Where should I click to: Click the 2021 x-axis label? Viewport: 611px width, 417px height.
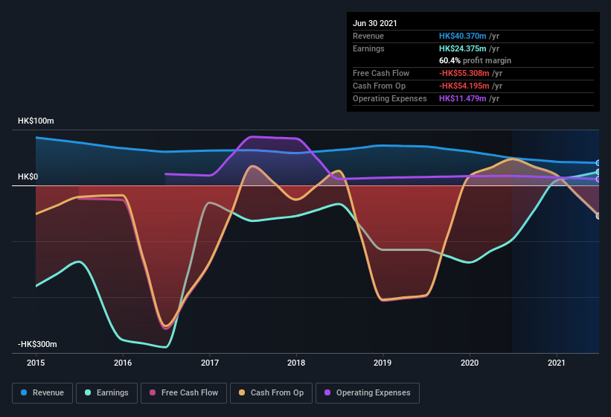(x=557, y=363)
